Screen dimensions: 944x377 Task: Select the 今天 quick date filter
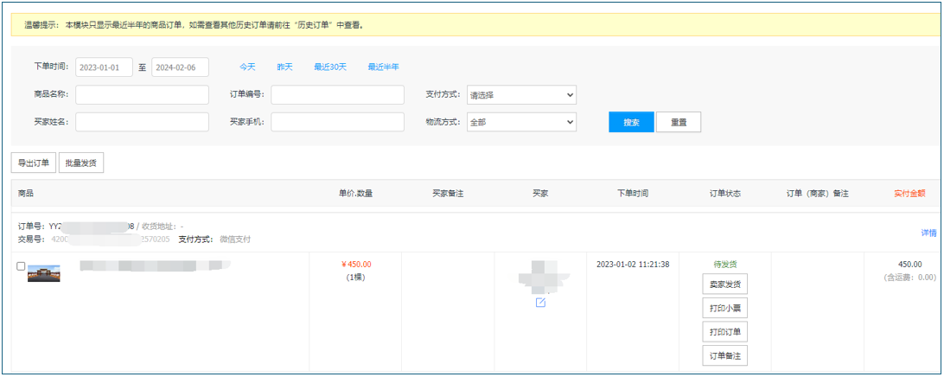[247, 67]
